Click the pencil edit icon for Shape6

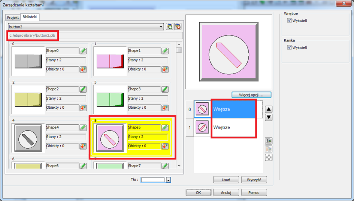(x=83, y=166)
